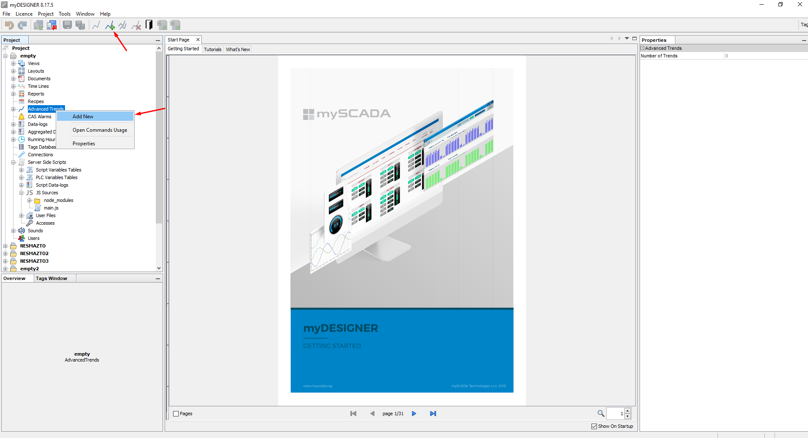This screenshot has width=808, height=438.
Task: Click the Save All double-floppy icon
Action: coord(80,25)
